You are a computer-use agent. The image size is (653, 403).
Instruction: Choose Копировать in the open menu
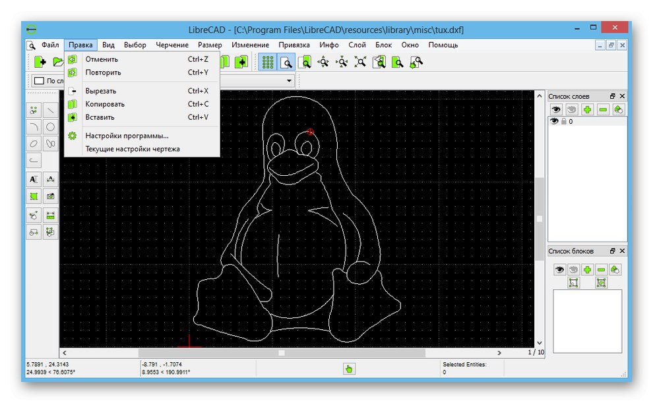click(x=142, y=104)
